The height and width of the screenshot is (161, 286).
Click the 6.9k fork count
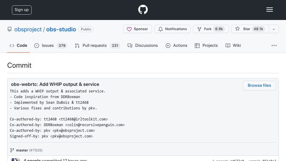(219, 29)
